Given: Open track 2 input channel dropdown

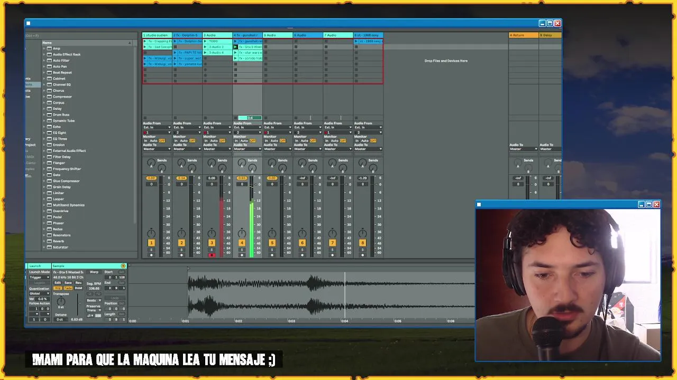Looking at the screenshot, I should [187, 132].
